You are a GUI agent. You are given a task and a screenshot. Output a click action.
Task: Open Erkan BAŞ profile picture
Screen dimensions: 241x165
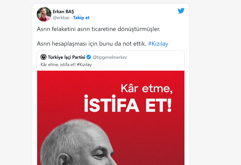[44, 14]
